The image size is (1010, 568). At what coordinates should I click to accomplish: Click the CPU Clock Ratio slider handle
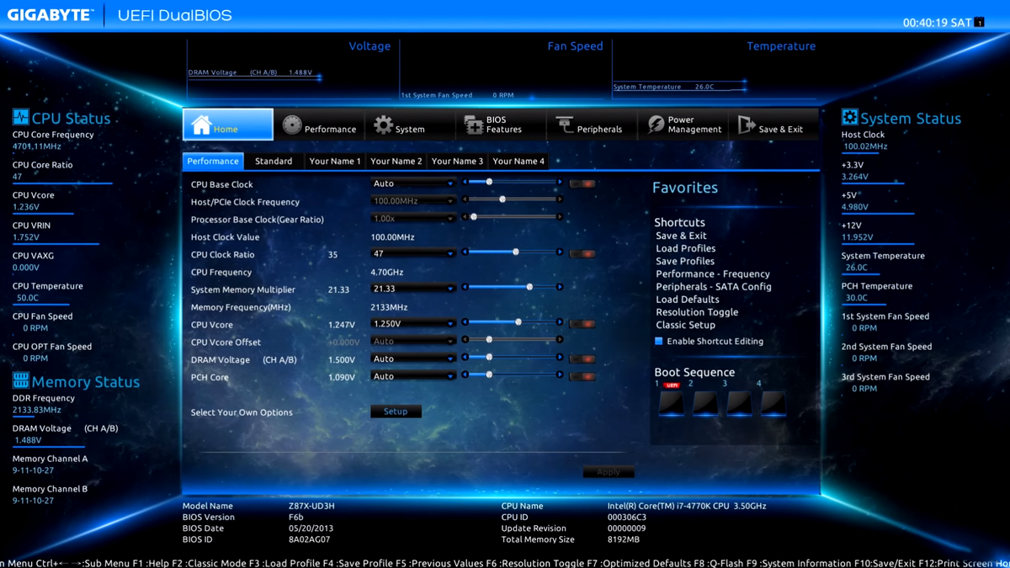point(516,252)
